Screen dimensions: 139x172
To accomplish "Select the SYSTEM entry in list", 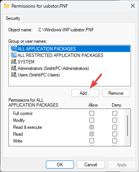I will (x=26, y=62).
